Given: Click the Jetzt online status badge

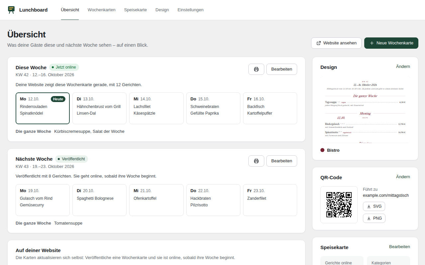Looking at the screenshot, I should (x=64, y=67).
